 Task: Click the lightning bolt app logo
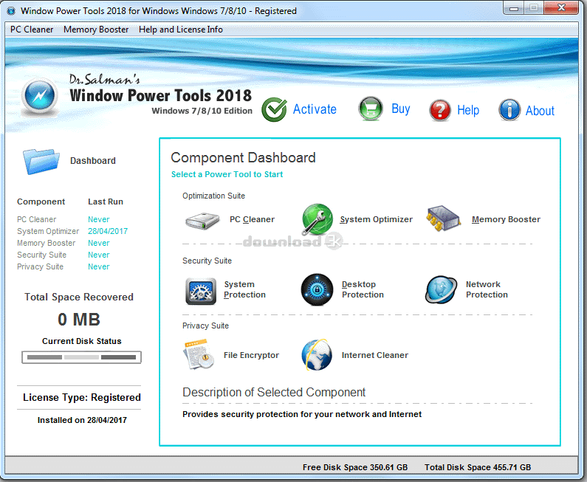(40, 96)
